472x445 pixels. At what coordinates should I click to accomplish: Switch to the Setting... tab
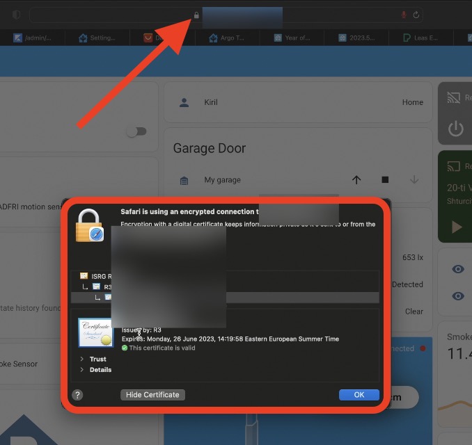pyautogui.click(x=97, y=38)
